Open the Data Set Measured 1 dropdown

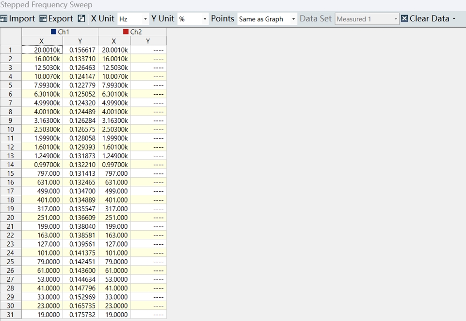tap(367, 19)
